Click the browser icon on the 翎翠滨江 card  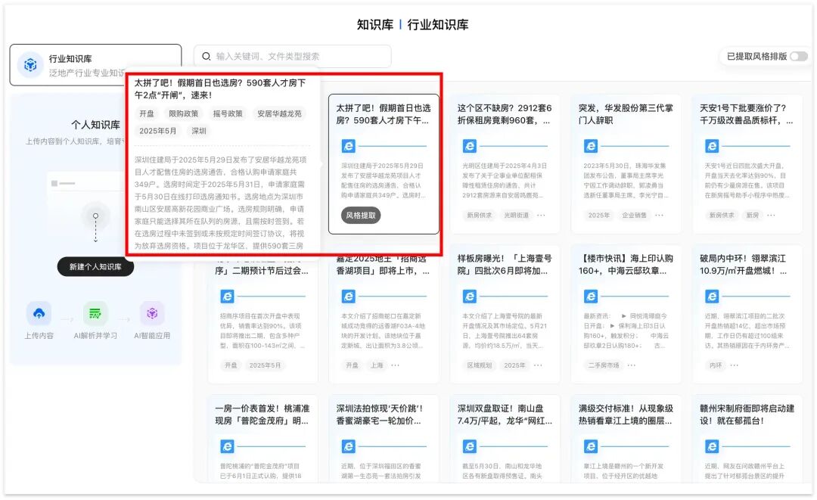712,297
